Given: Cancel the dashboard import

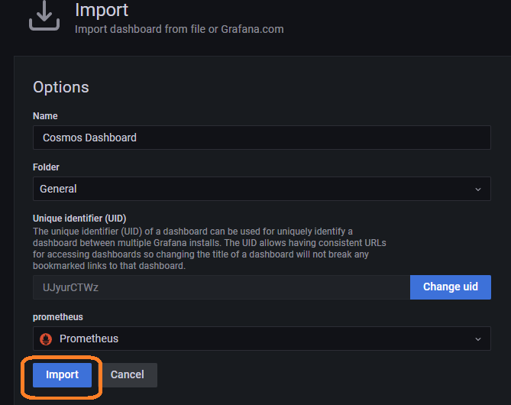Looking at the screenshot, I should [x=127, y=374].
